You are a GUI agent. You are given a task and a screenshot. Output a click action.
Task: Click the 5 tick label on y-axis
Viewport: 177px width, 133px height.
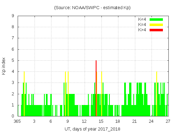click(x=13, y=60)
